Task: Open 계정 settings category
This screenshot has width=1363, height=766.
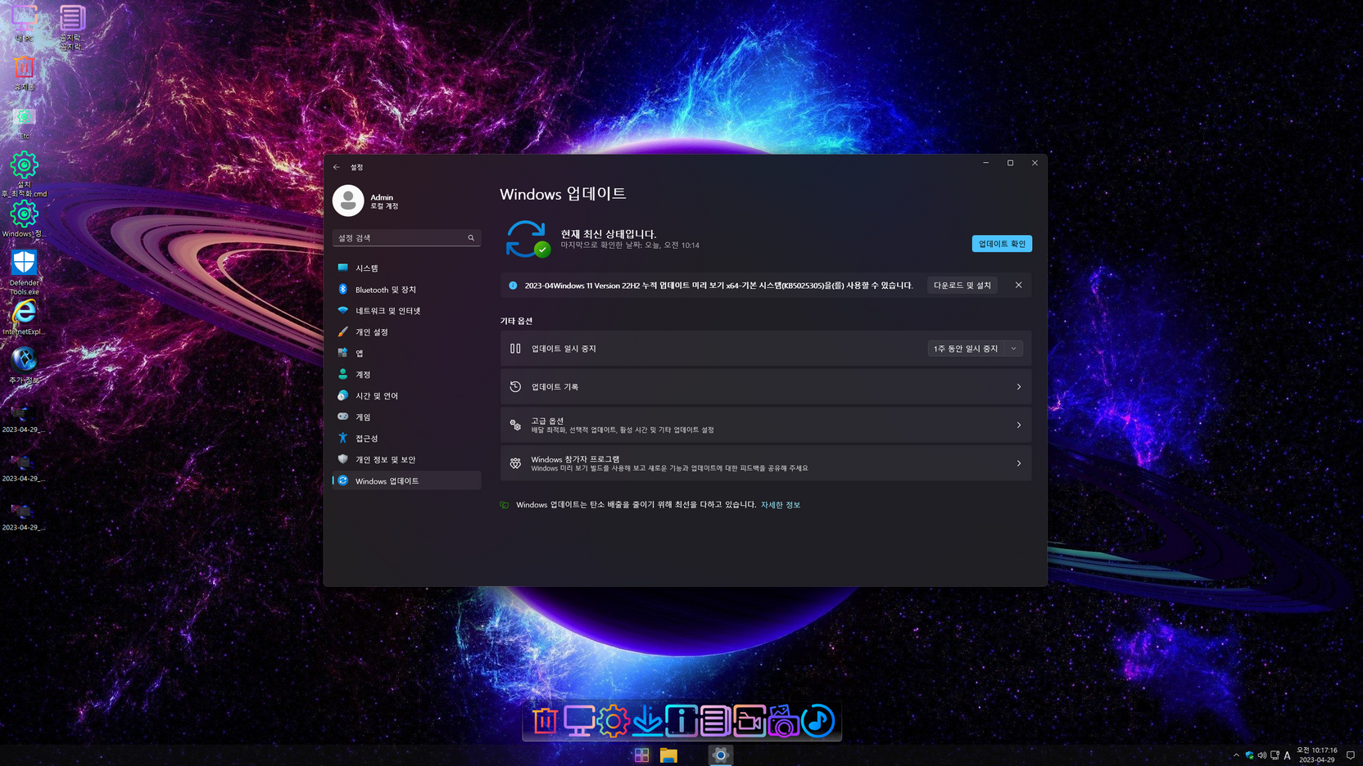Action: [x=406, y=375]
